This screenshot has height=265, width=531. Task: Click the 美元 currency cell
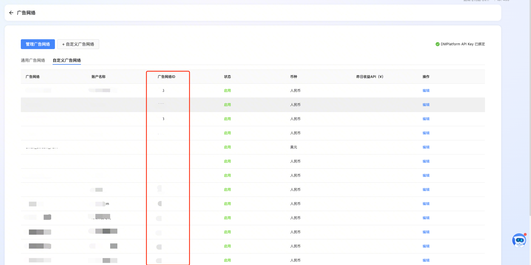pos(294,147)
